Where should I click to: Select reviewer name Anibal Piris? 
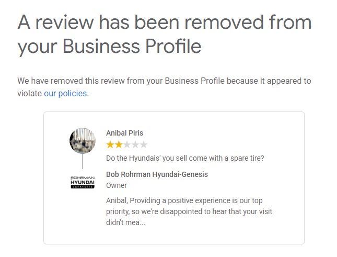pos(124,133)
